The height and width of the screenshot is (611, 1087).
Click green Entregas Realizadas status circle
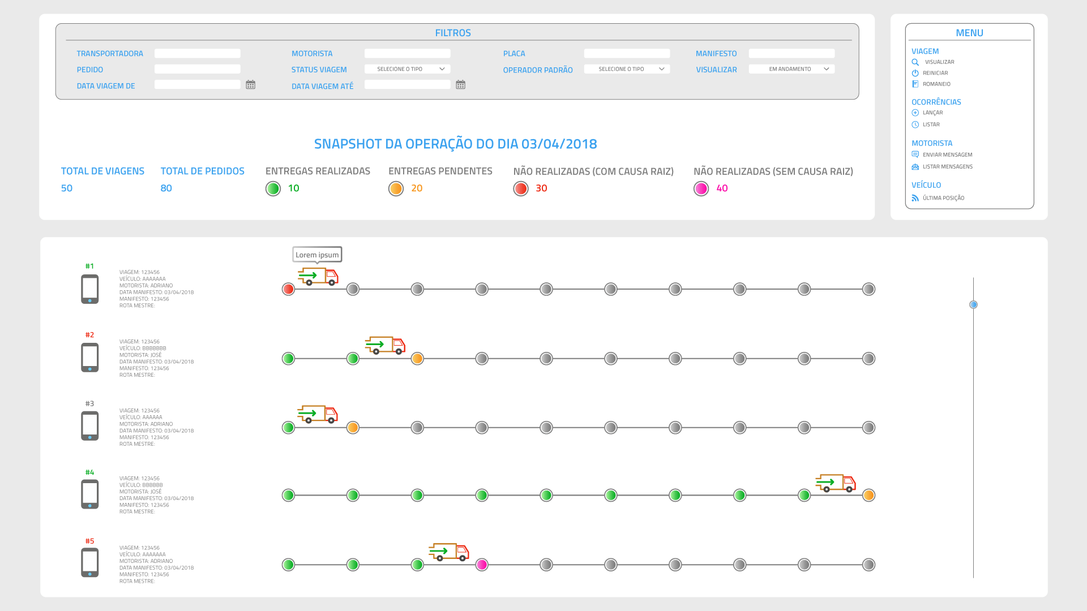(273, 188)
